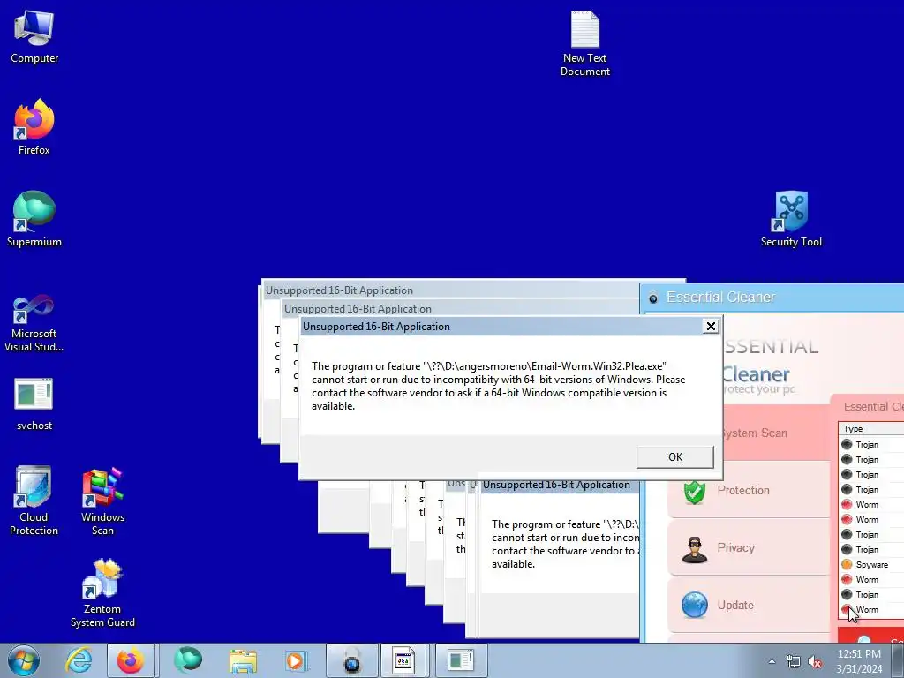
Task: Select the last Worm row in the threat list
Action: 871,609
